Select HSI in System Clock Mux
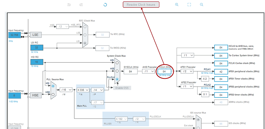Screen dimensions: 265x129 (x=117, y=63)
